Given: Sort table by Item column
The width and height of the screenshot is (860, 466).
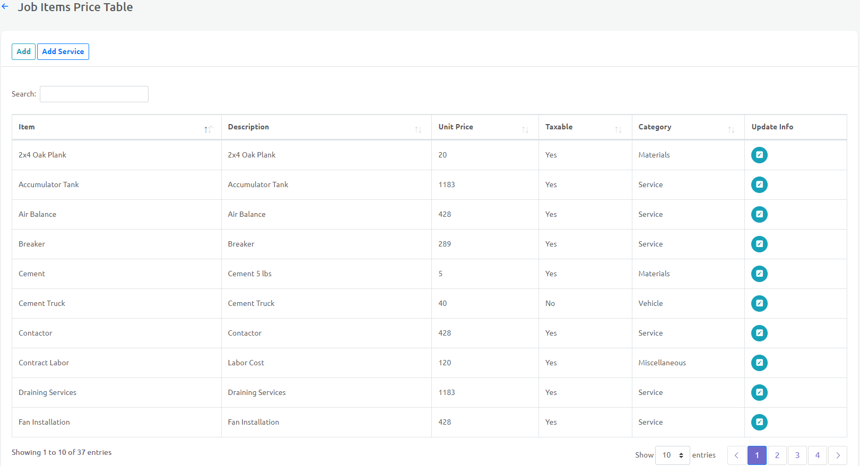Looking at the screenshot, I should coord(116,127).
